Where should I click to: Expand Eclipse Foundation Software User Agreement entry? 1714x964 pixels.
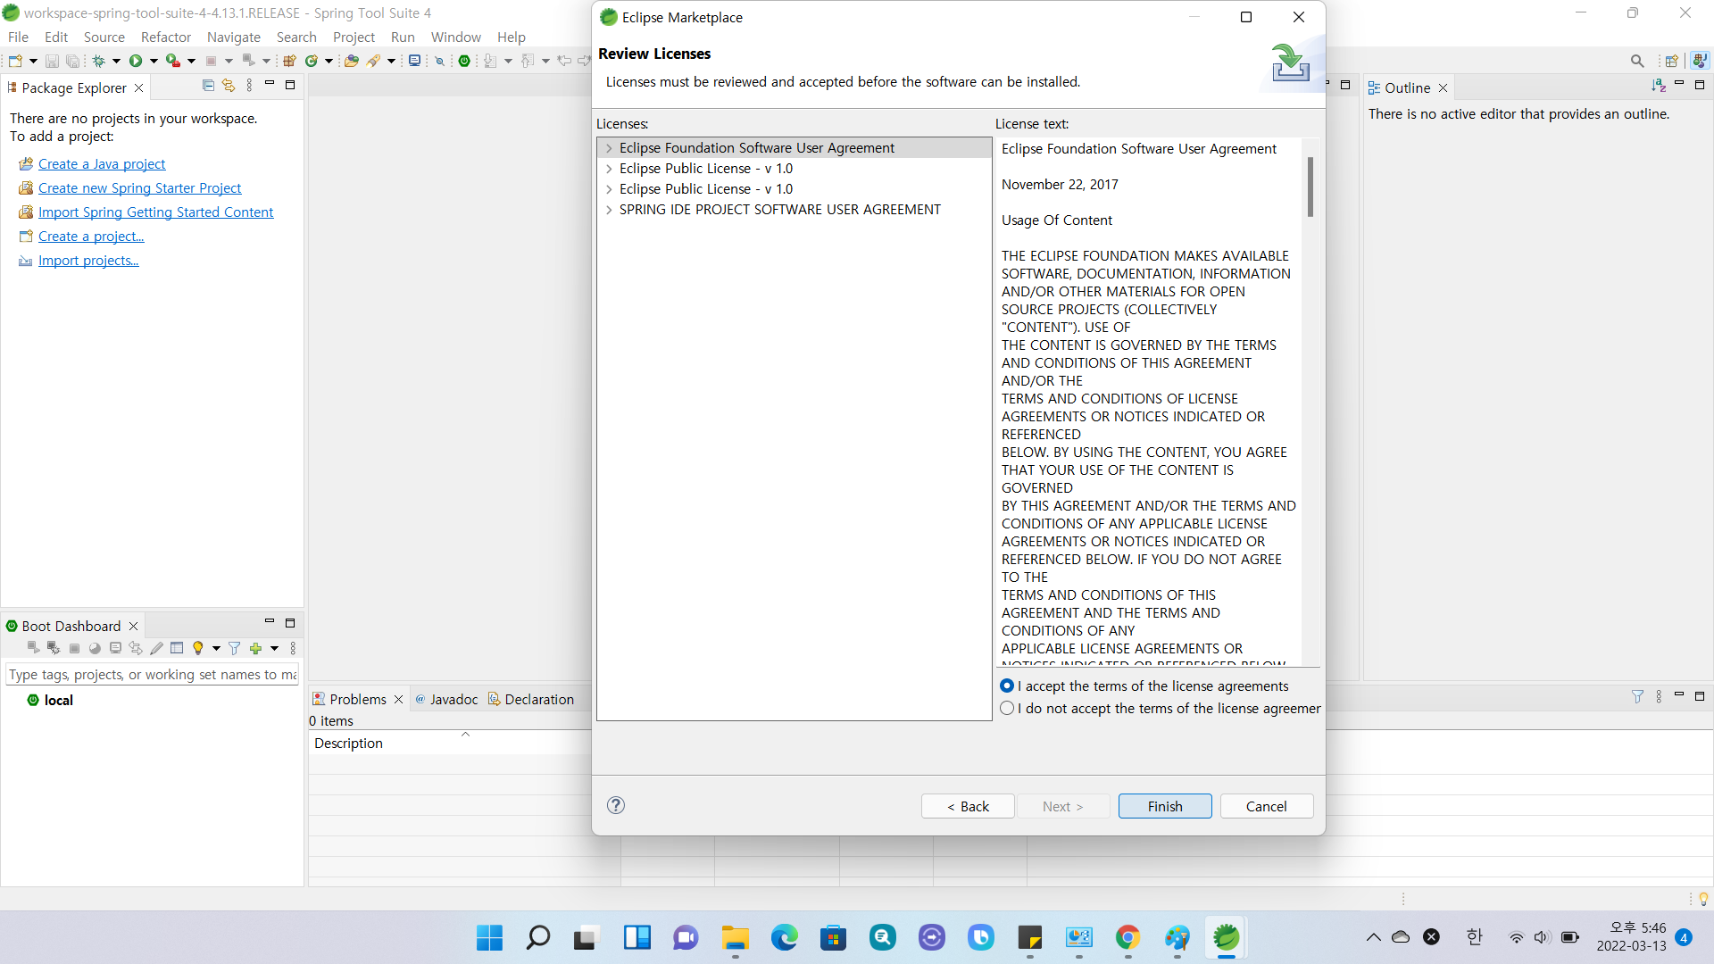point(609,148)
